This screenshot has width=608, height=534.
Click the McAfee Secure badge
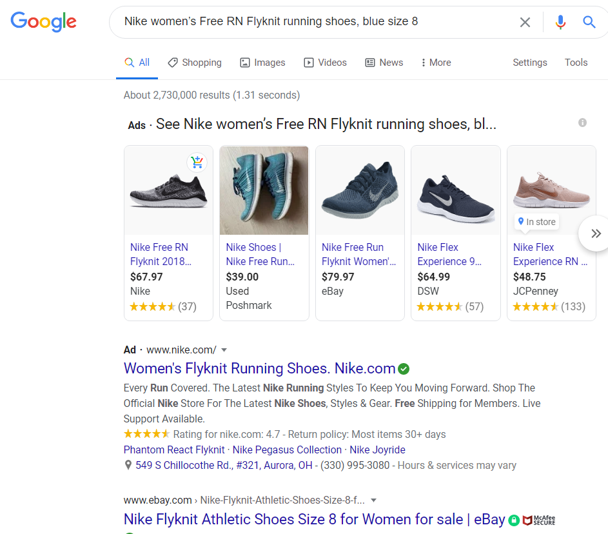(539, 520)
